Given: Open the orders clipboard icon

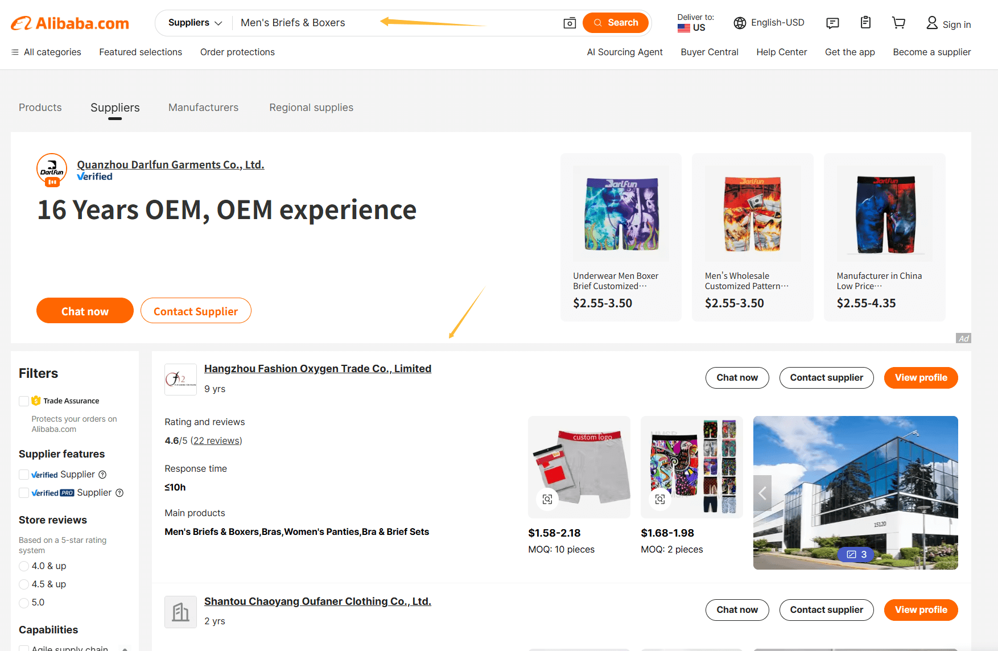Looking at the screenshot, I should (865, 23).
